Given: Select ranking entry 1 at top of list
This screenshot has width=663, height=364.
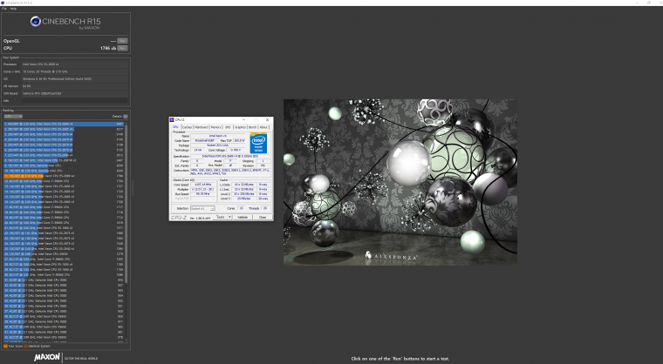Looking at the screenshot, I should click(x=64, y=125).
